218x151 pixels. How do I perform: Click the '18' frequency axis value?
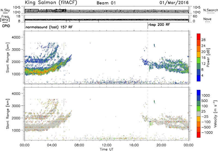pos(18,16)
